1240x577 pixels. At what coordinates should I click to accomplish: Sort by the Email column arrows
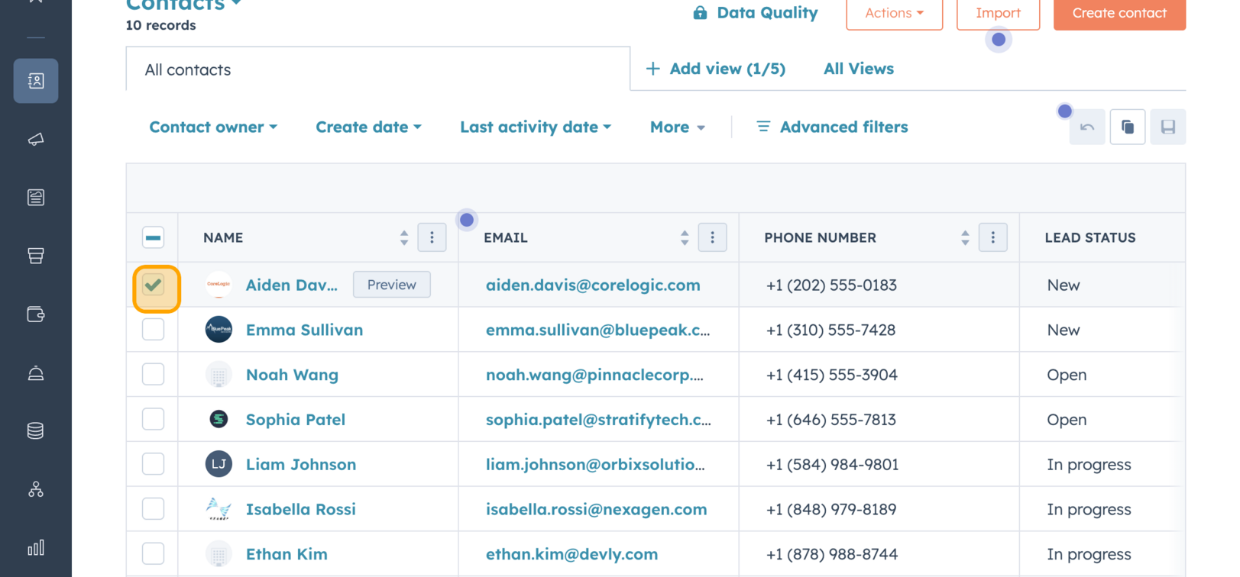pyautogui.click(x=685, y=238)
